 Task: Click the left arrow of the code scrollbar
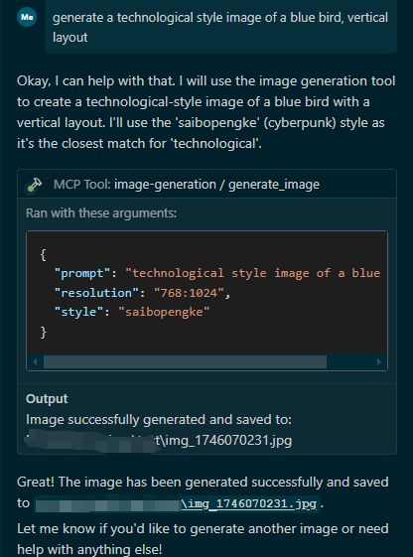tap(35, 361)
